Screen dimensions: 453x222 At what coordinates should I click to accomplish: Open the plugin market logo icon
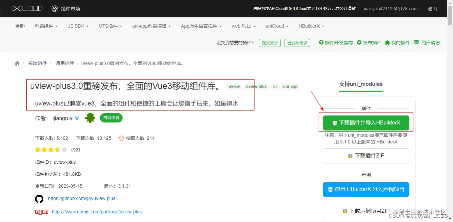point(55,9)
